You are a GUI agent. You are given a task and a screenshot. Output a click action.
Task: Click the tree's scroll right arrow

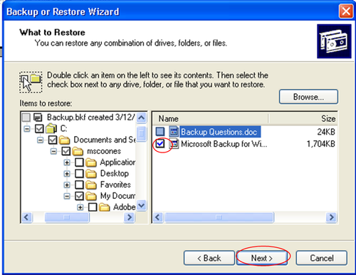click(x=130, y=217)
